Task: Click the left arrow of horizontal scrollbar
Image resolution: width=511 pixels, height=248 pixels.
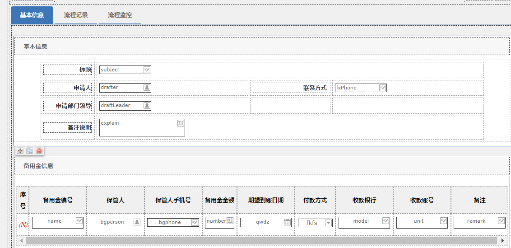Action: (x=22, y=240)
